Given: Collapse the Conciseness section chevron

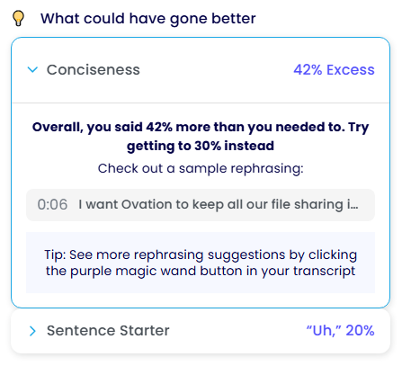Looking at the screenshot, I should [x=32, y=69].
